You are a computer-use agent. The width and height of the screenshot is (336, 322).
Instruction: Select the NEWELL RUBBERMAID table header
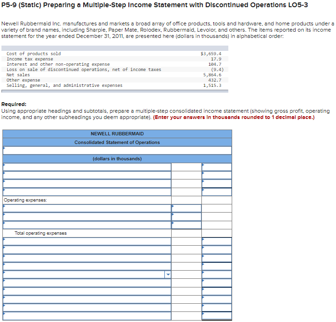click(x=117, y=134)
